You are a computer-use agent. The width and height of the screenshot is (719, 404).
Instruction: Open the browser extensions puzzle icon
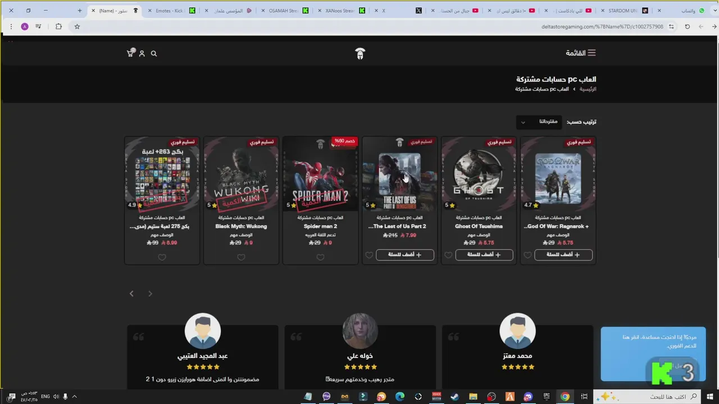click(58, 26)
